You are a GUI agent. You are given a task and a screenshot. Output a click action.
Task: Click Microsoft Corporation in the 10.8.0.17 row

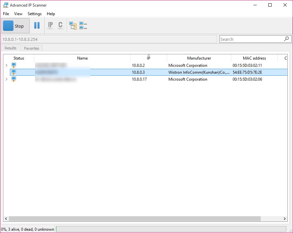pyautogui.click(x=188, y=79)
